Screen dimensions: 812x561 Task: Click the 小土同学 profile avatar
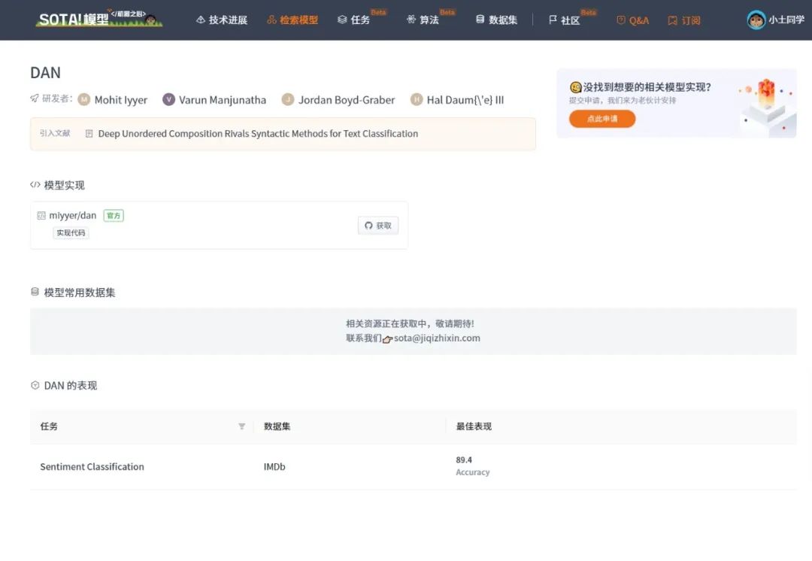click(x=756, y=20)
